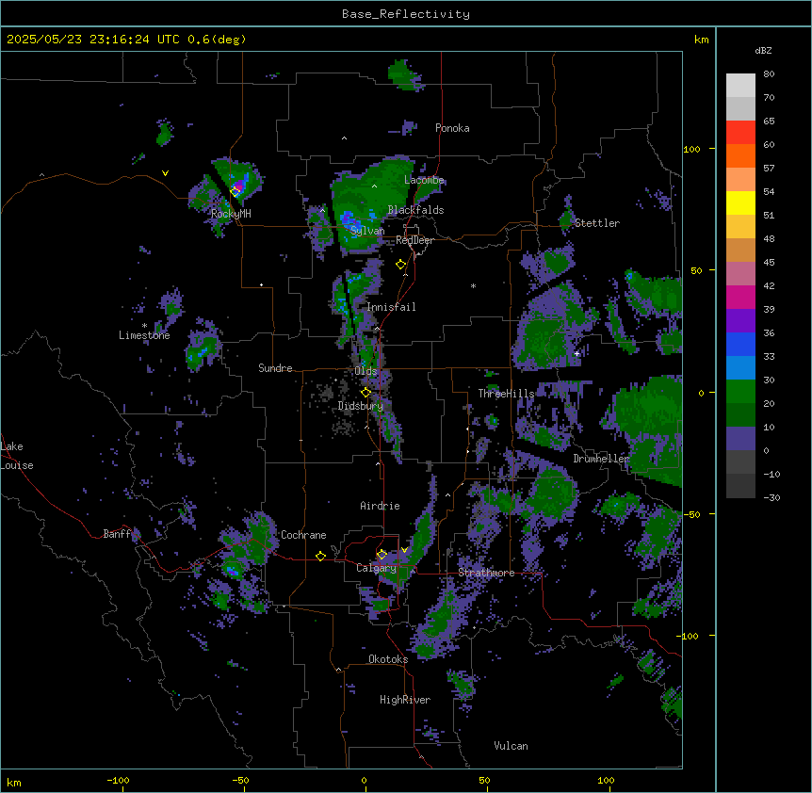The width and height of the screenshot is (812, 793).
Task: Click the Banff label
Action: coord(117,534)
